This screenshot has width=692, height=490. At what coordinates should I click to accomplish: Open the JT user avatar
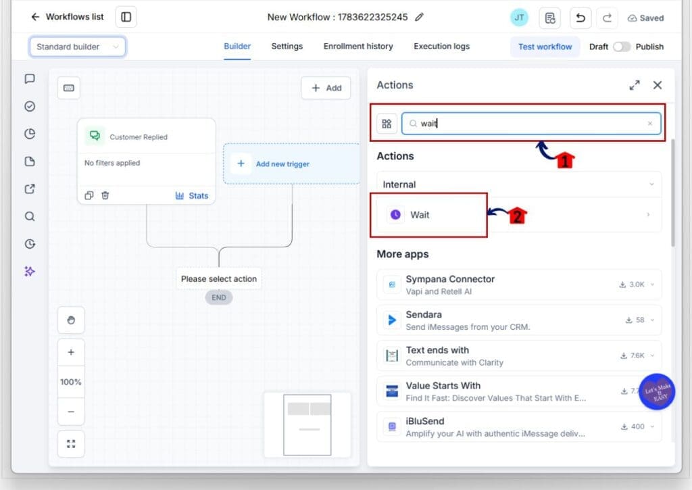click(519, 18)
